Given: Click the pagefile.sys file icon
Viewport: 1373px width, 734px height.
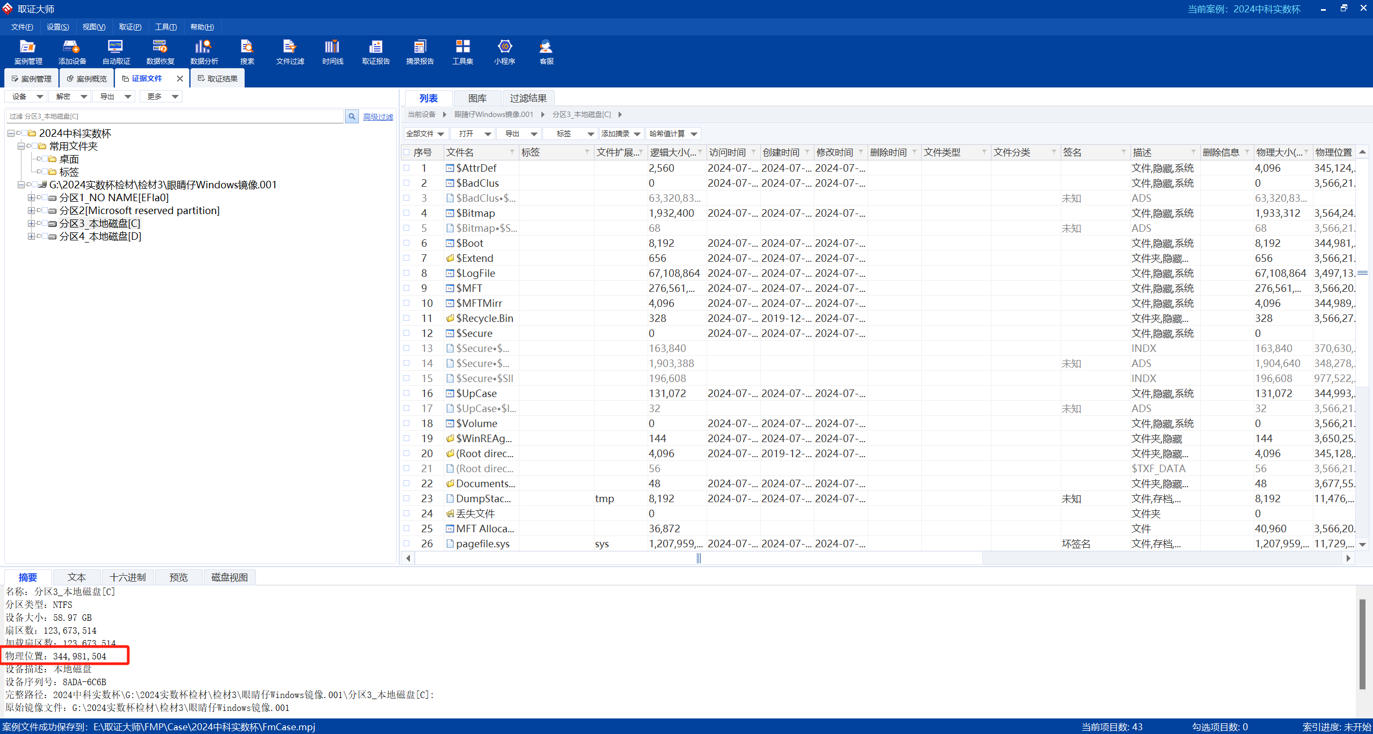Looking at the screenshot, I should click(450, 544).
